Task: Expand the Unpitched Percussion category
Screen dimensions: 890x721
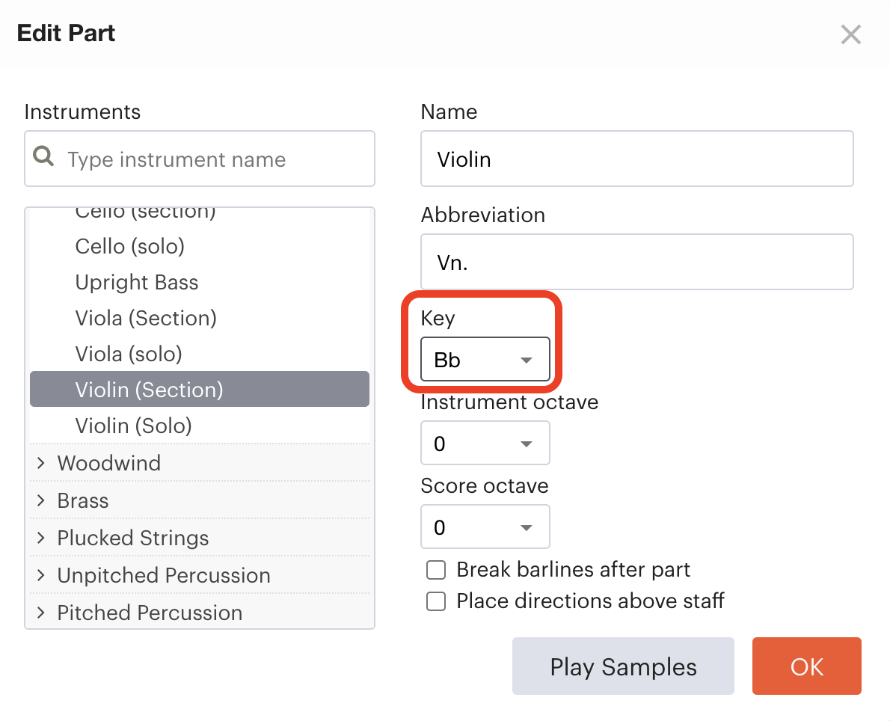Action: (199, 575)
